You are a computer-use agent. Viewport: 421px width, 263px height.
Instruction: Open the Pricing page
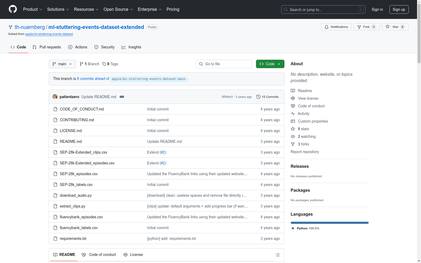[173, 9]
